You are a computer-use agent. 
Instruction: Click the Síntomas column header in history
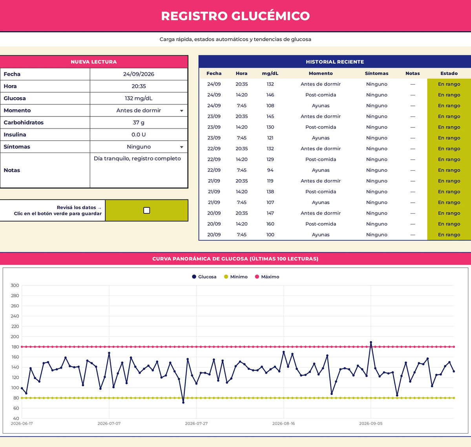[376, 73]
